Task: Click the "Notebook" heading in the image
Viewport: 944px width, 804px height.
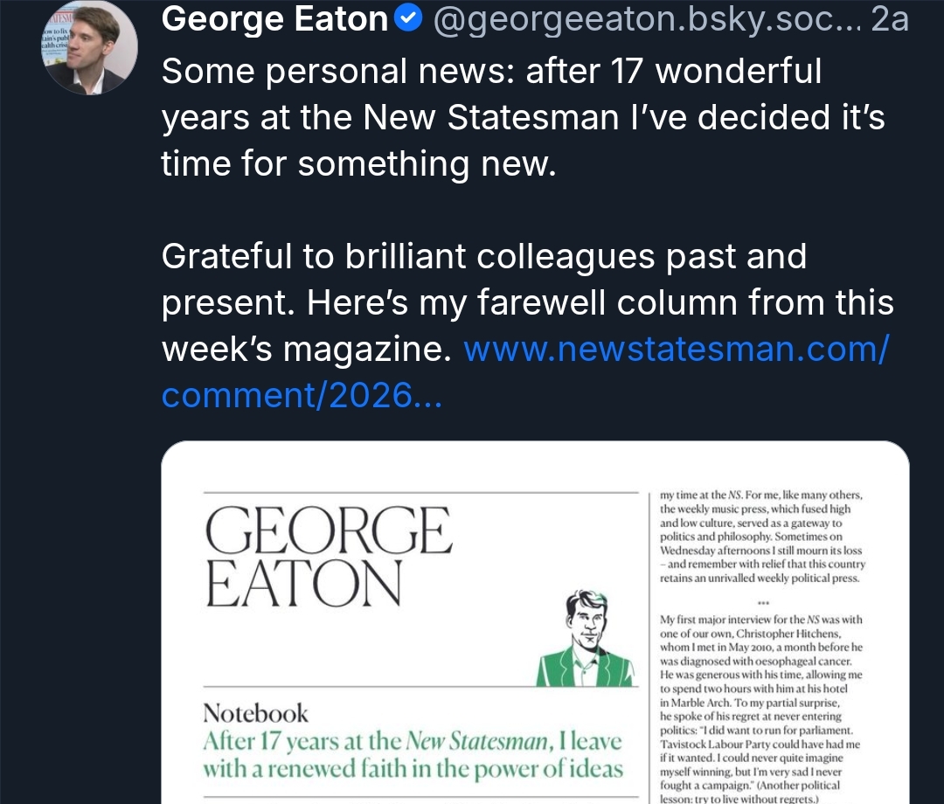Action: pyautogui.click(x=255, y=713)
